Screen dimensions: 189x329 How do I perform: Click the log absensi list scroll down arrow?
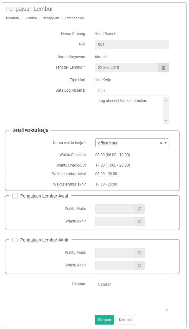[166, 121]
